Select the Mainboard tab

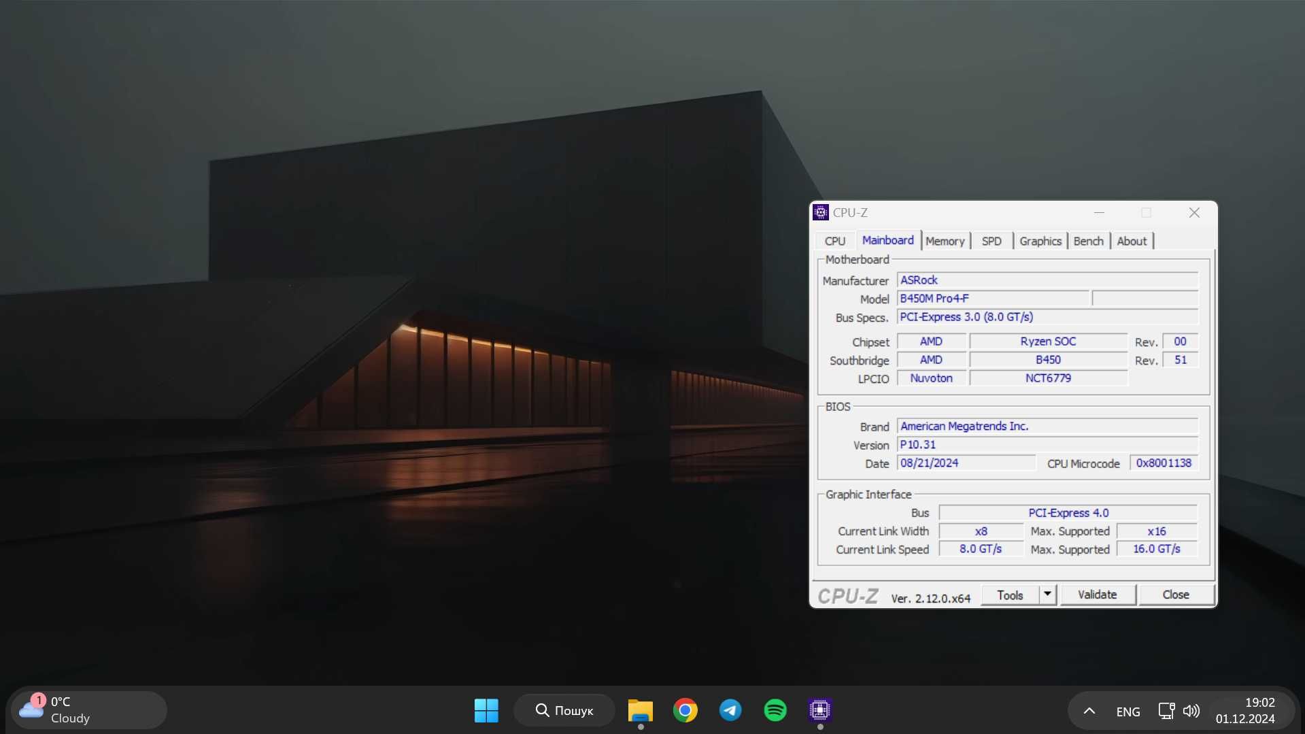coord(887,240)
